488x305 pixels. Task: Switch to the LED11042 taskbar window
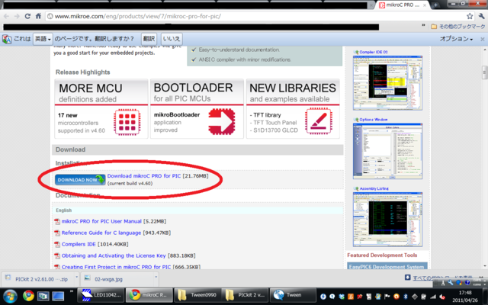click(x=101, y=295)
